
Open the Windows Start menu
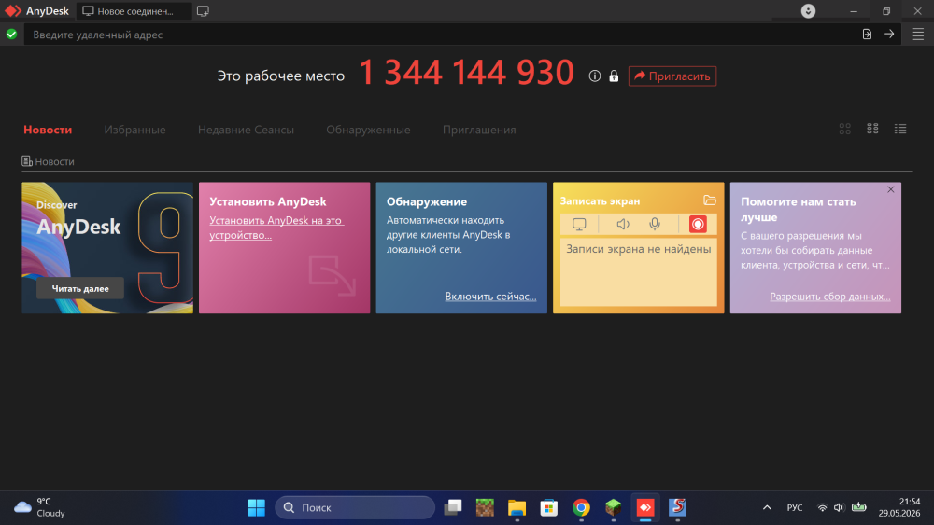(x=256, y=508)
